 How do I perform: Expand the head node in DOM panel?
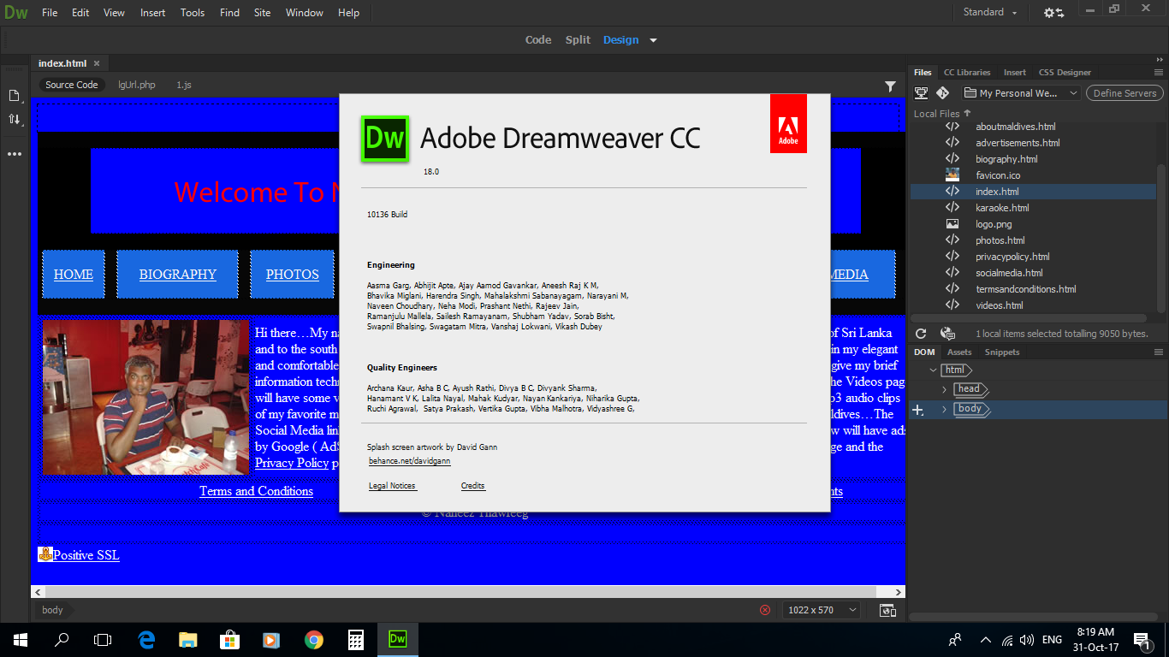(x=945, y=389)
